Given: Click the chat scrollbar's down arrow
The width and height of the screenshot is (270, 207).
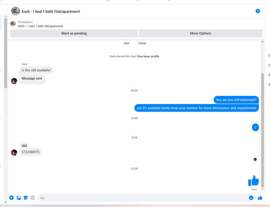Looking at the screenshot, I should click(262, 189).
